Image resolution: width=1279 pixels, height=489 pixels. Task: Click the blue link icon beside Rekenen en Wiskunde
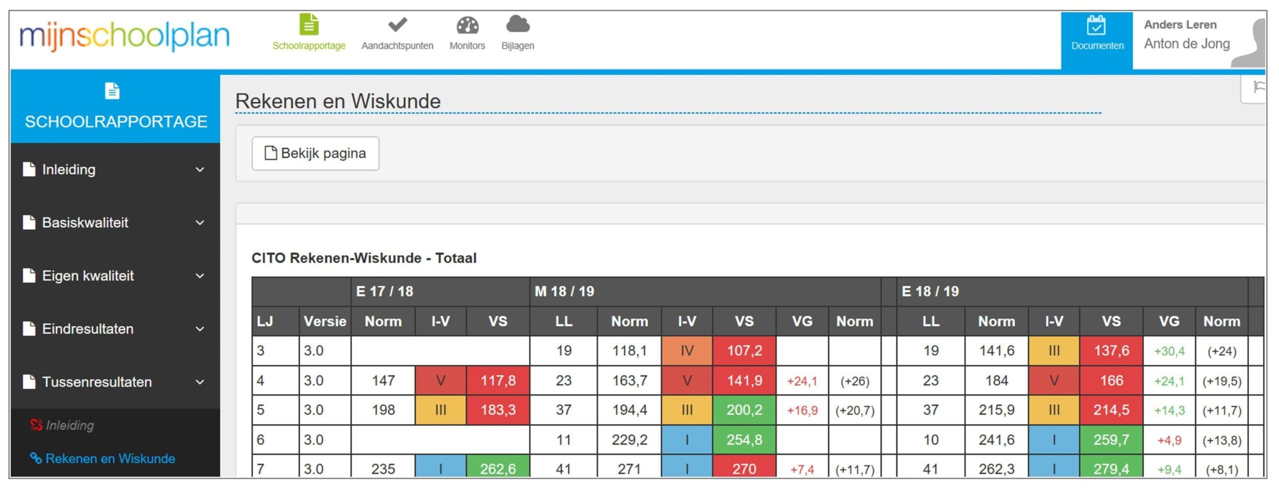pyautogui.click(x=36, y=458)
